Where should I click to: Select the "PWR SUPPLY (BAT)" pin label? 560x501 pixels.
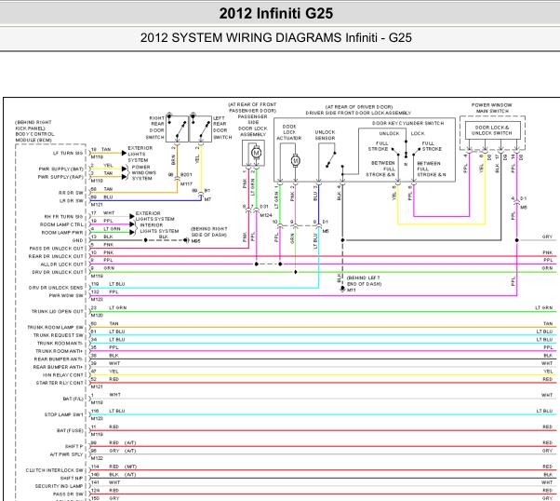point(60,169)
